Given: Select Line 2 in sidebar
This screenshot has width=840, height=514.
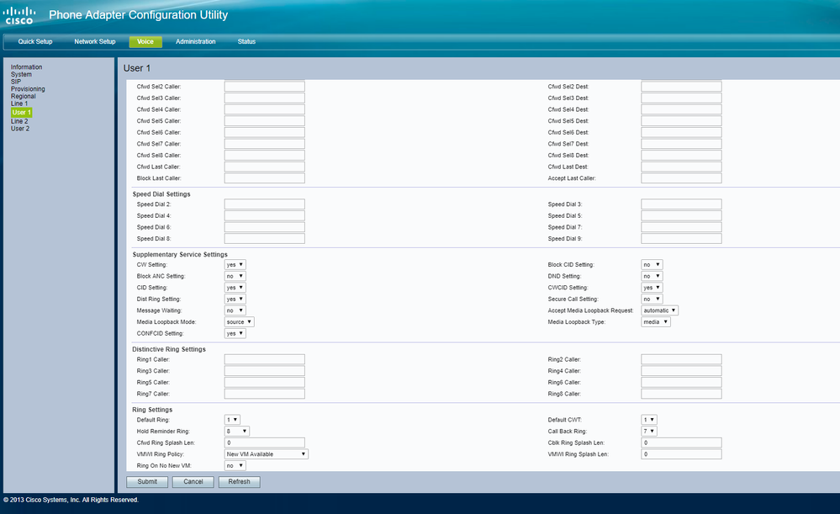Looking at the screenshot, I should pos(19,121).
